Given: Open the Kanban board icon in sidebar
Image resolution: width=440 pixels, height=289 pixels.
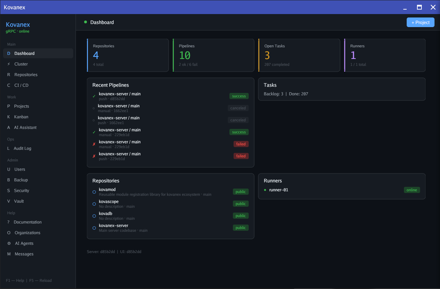Looking at the screenshot, I should point(8,117).
